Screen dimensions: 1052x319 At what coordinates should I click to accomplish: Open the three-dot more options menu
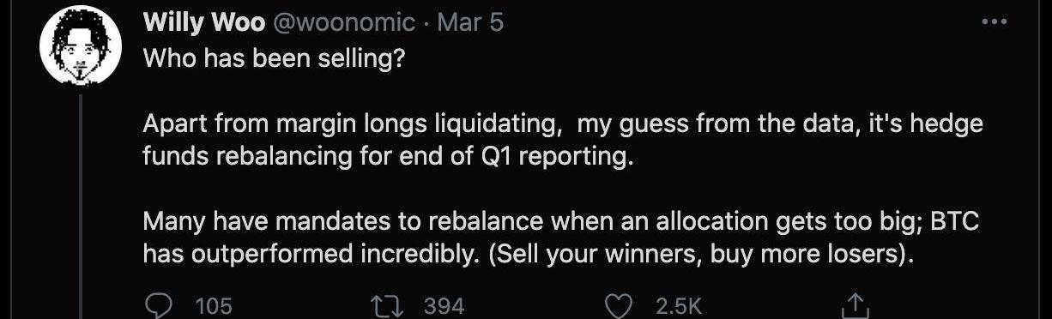click(994, 22)
